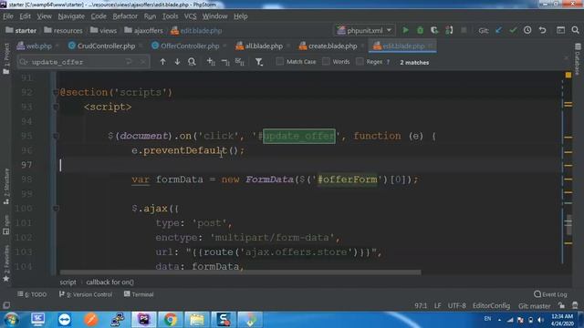Start debugging with the bug icon
Screen dimensions: 584x328
click(420, 30)
